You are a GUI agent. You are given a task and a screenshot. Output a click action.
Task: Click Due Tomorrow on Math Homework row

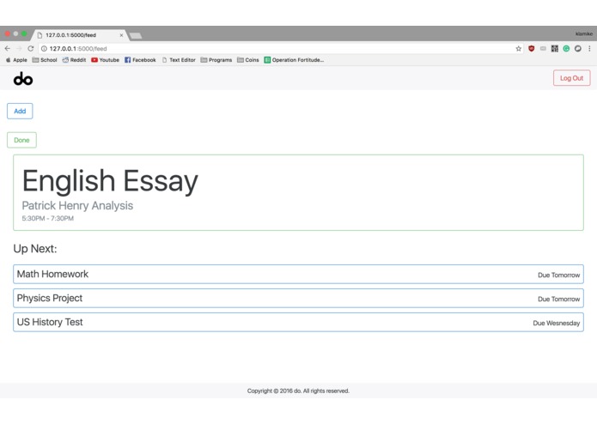point(558,275)
